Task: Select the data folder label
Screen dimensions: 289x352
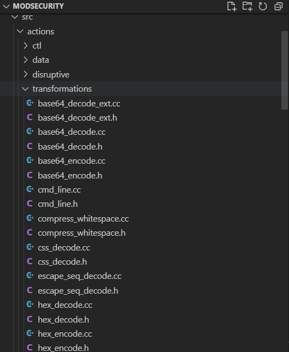Action: [x=40, y=60]
